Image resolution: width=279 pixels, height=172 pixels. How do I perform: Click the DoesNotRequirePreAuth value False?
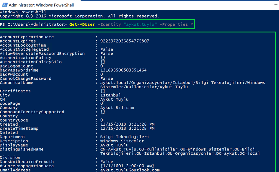[x=107, y=162]
